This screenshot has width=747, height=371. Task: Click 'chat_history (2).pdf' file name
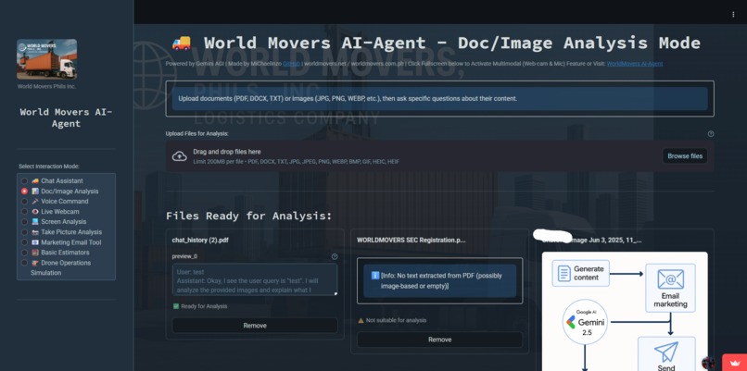click(x=200, y=241)
